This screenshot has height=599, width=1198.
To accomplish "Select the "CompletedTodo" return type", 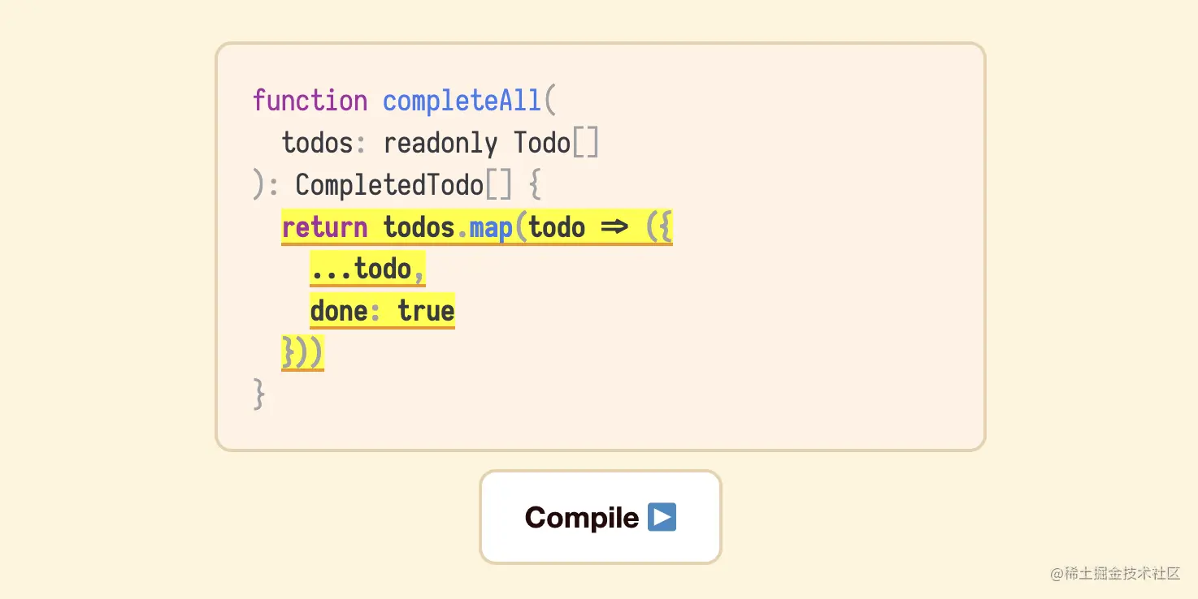I will [x=388, y=186].
